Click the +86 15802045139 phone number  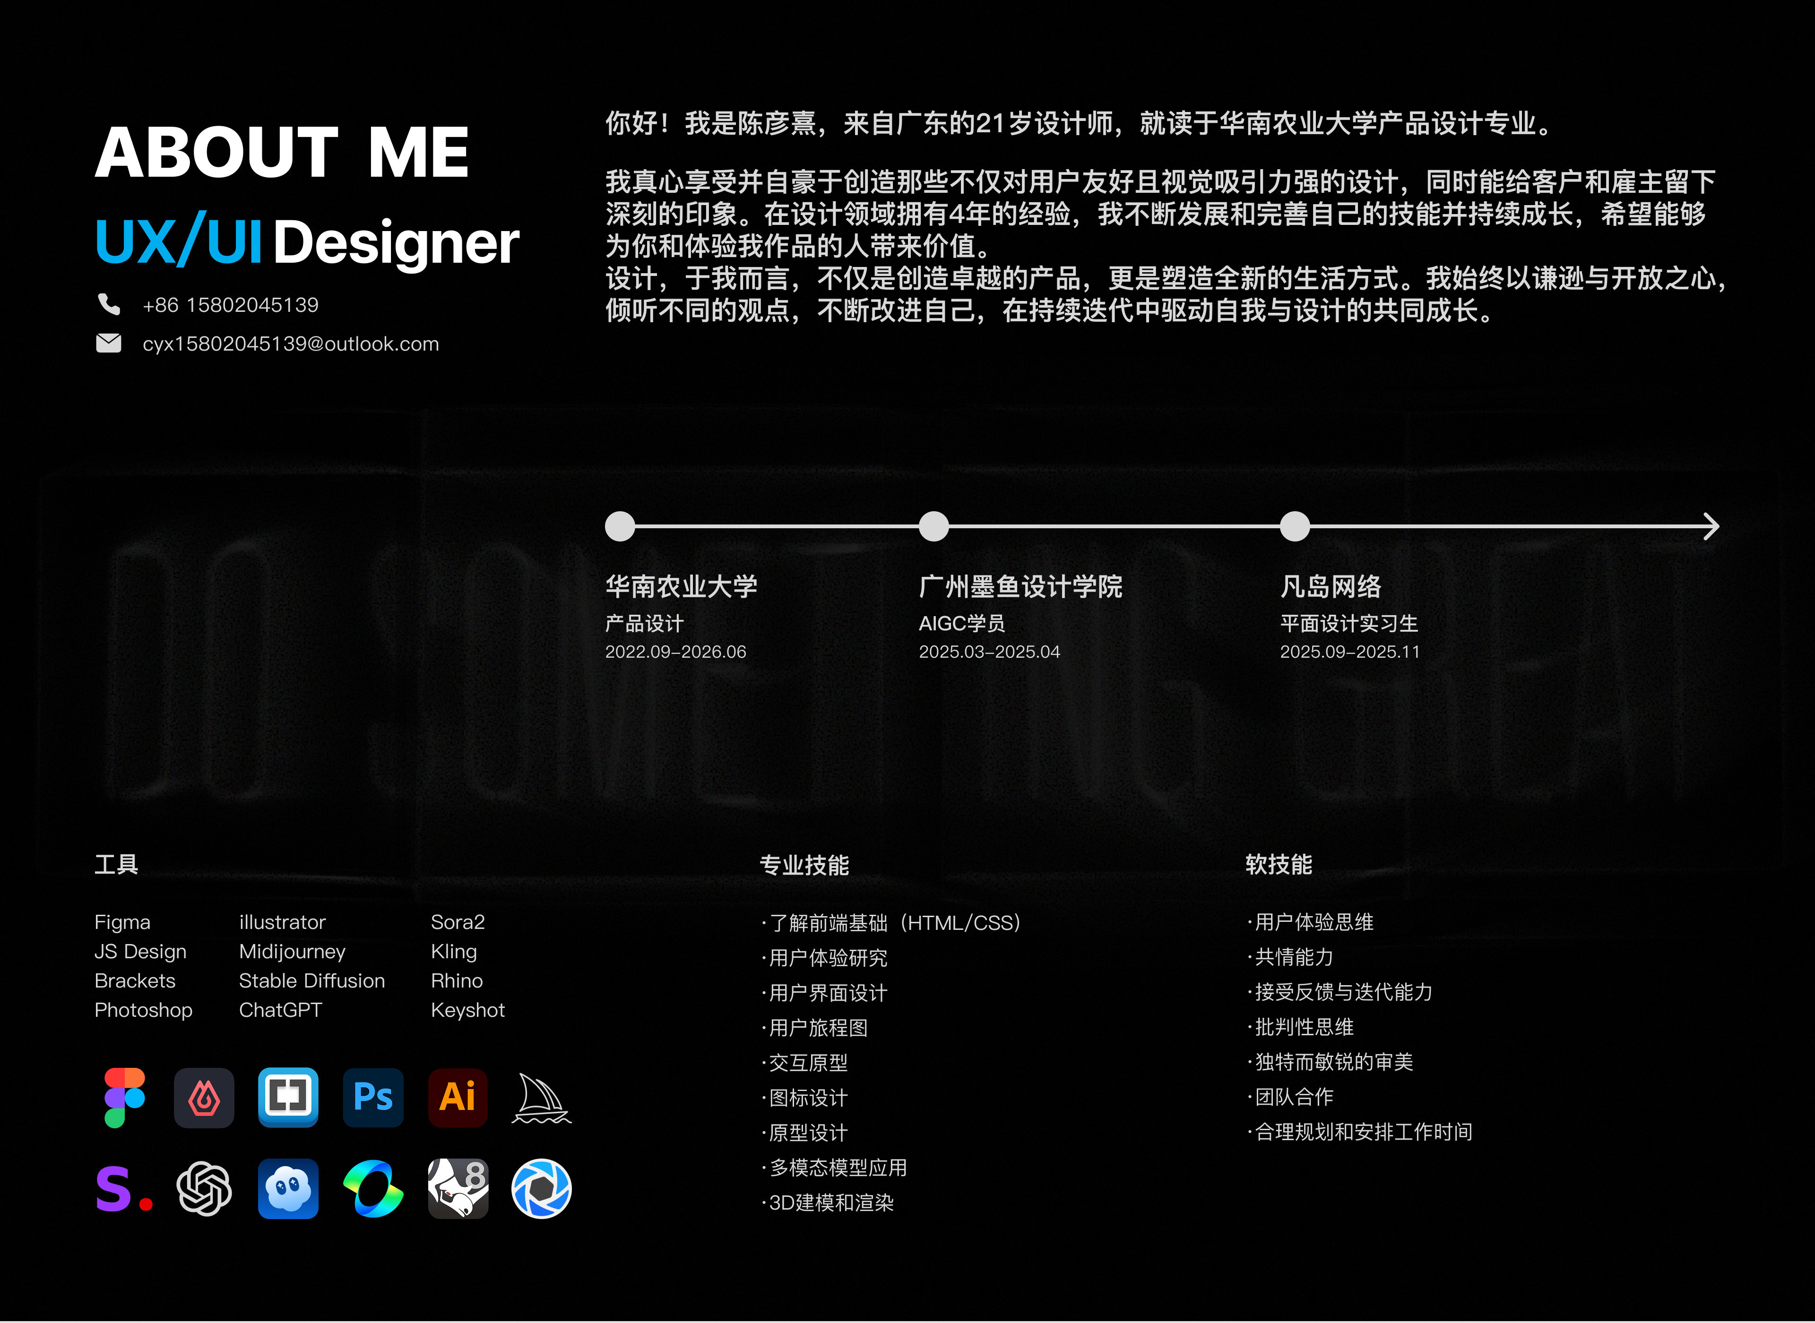pos(231,305)
